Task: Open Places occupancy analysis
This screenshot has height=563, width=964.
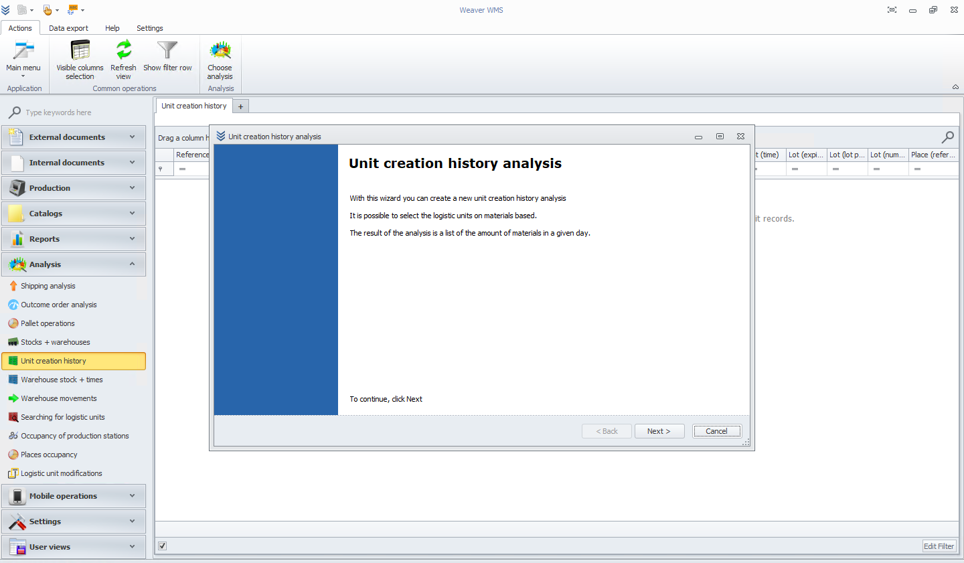Action: [74, 455]
